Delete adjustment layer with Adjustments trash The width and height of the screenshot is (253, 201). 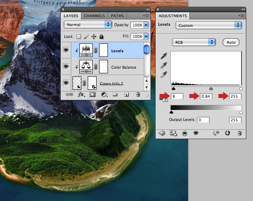[240, 133]
